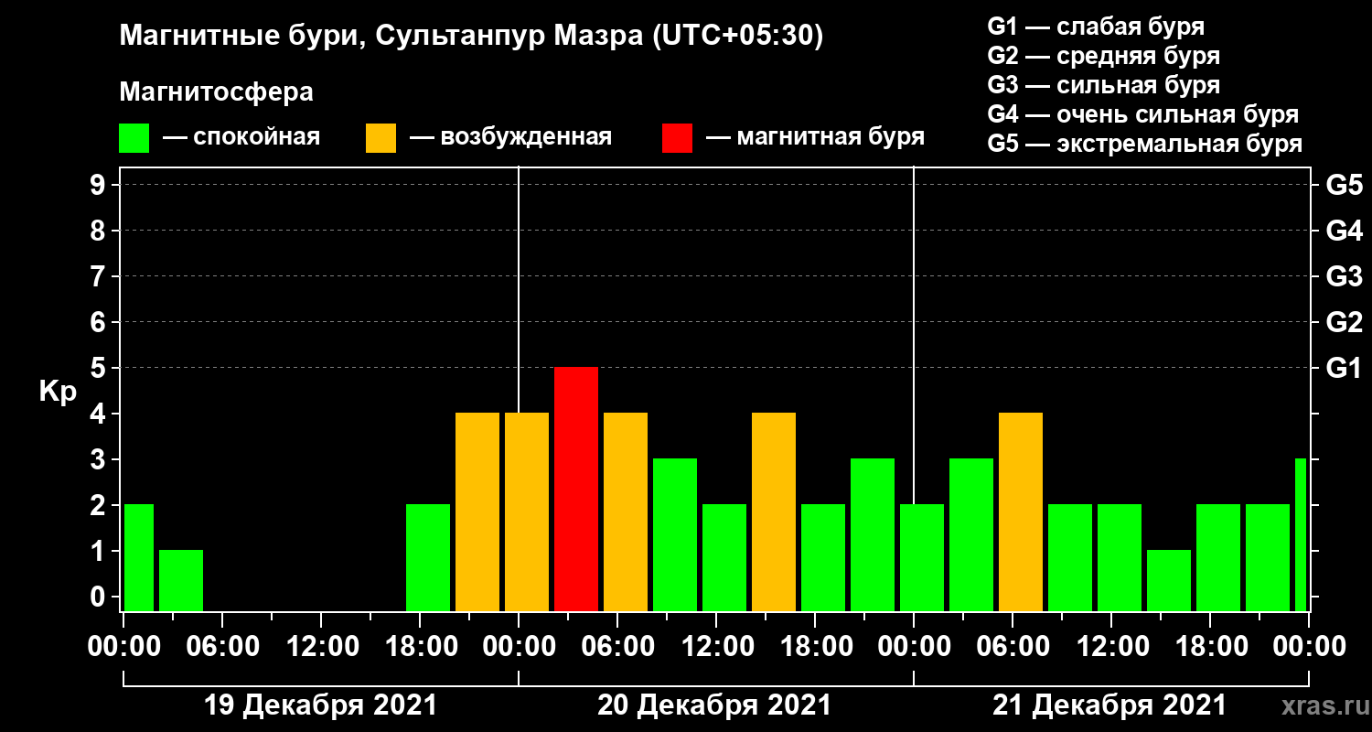The height and width of the screenshot is (732, 1372).
Task: Click the 'G3' label on the right axis
Action: point(1345,276)
